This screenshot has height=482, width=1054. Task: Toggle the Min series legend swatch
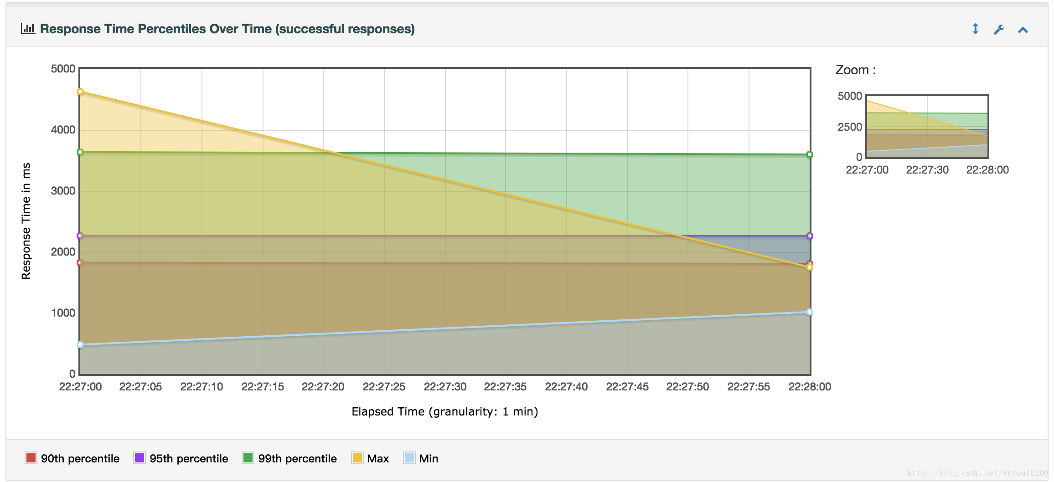409,458
